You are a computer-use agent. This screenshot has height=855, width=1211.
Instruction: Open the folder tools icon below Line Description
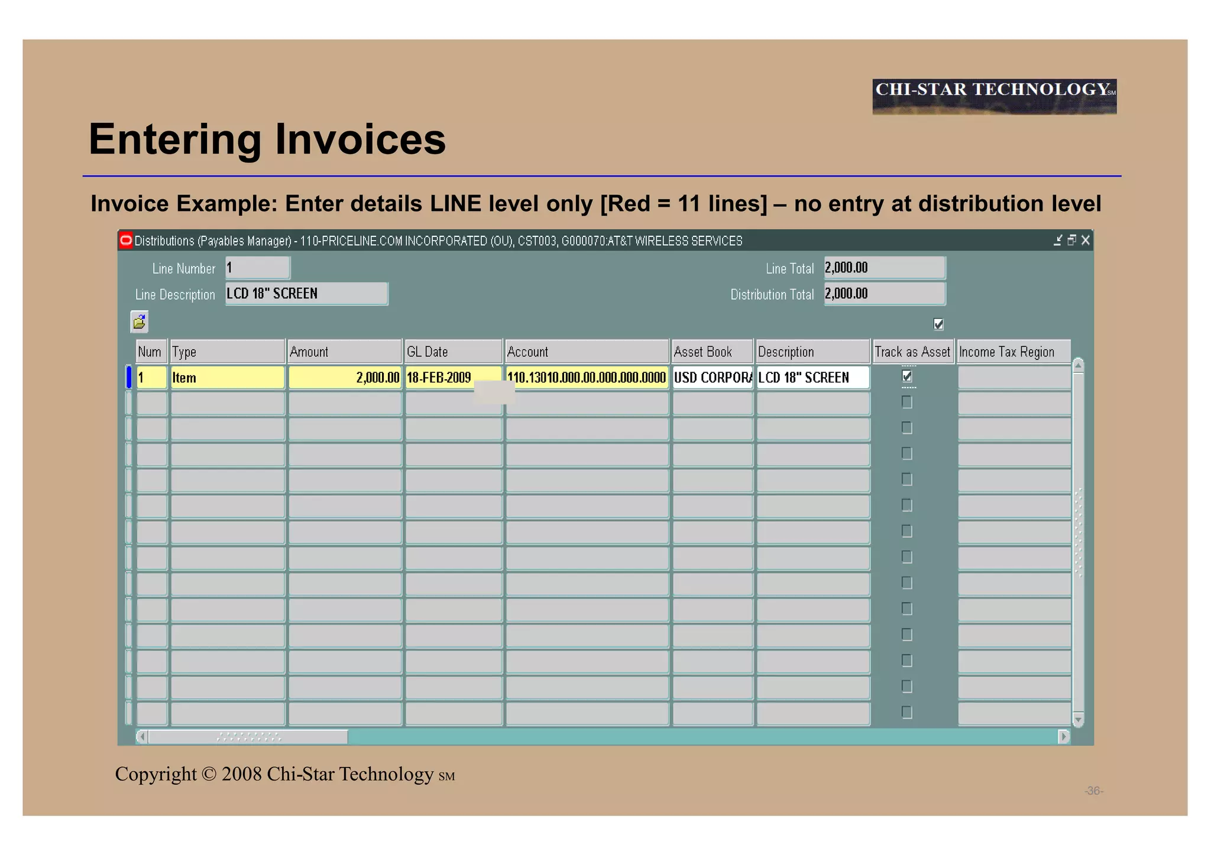coord(140,322)
